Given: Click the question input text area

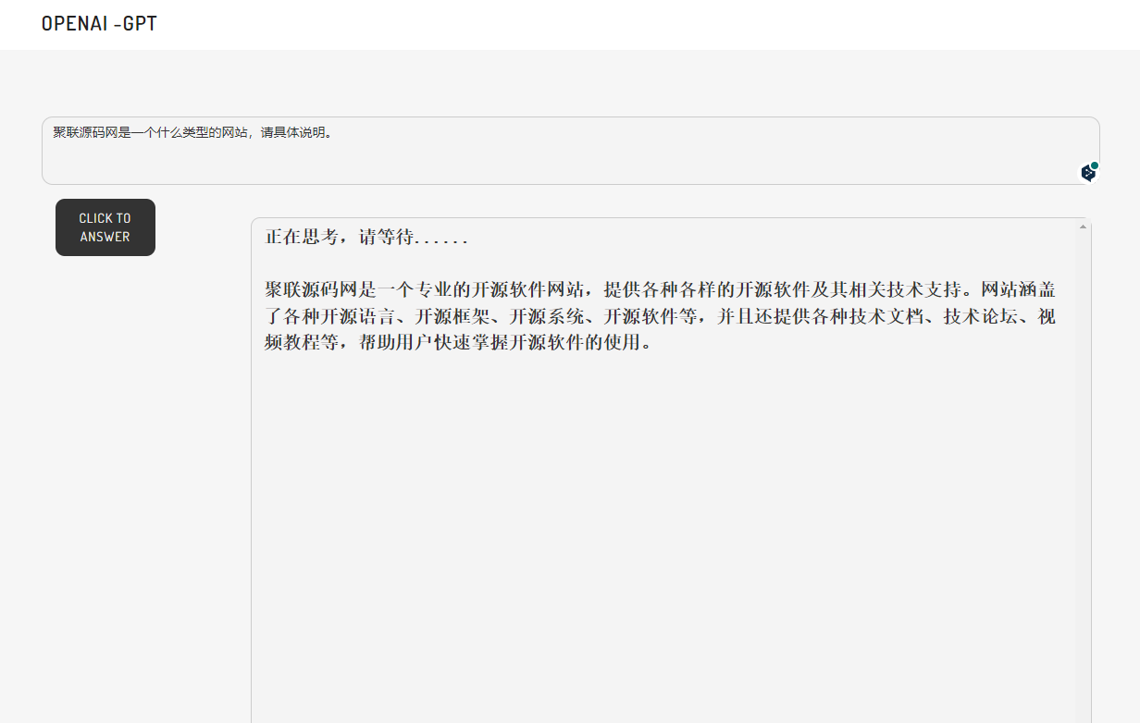Looking at the screenshot, I should point(570,151).
